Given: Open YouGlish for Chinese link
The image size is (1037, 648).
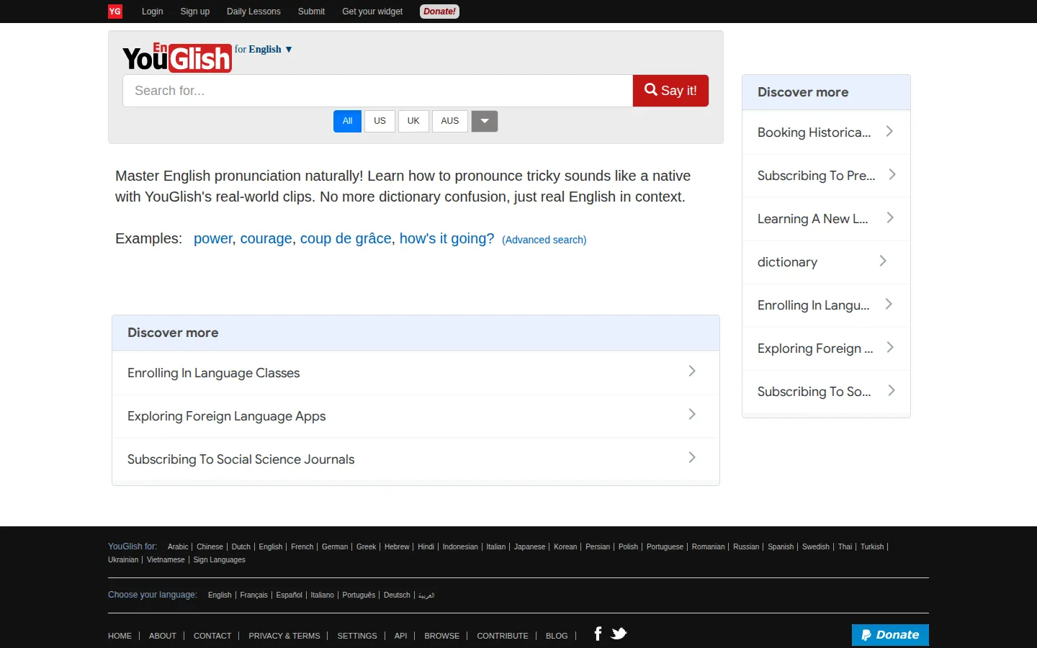Looking at the screenshot, I should tap(210, 546).
